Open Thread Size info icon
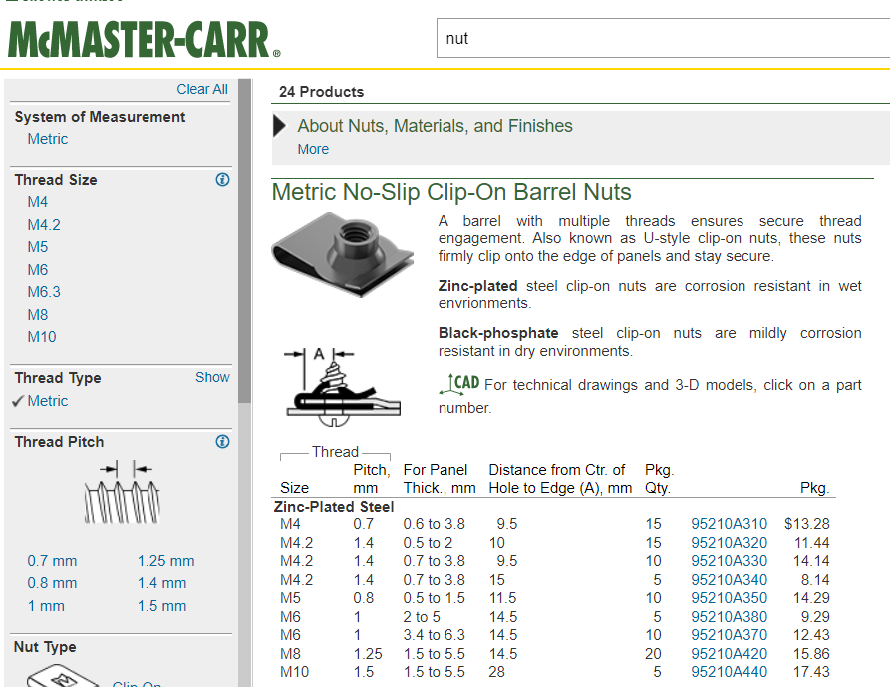The height and width of the screenshot is (687, 890). tap(222, 180)
